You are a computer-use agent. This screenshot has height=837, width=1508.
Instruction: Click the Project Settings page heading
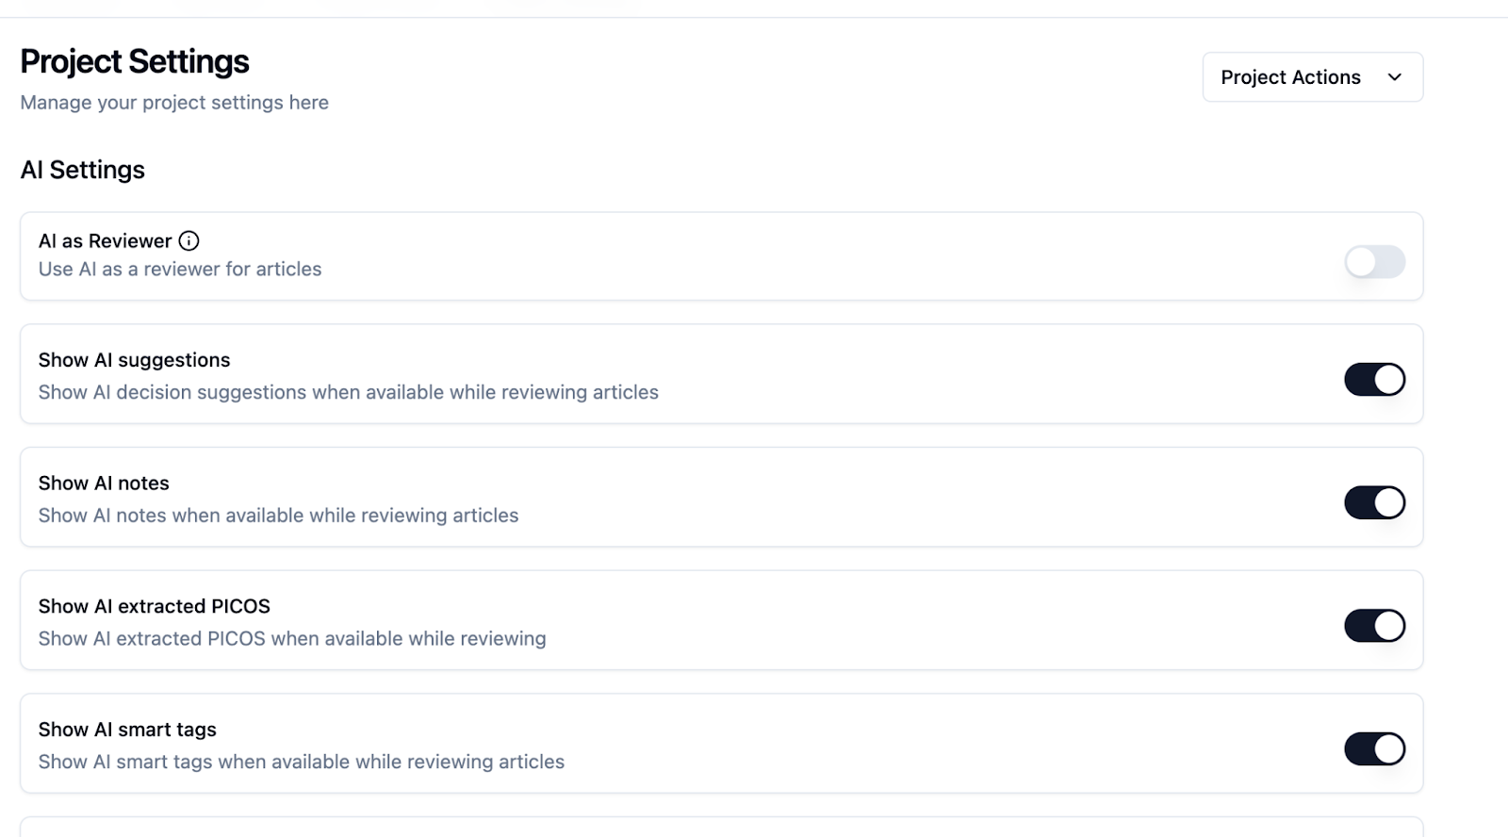click(135, 62)
